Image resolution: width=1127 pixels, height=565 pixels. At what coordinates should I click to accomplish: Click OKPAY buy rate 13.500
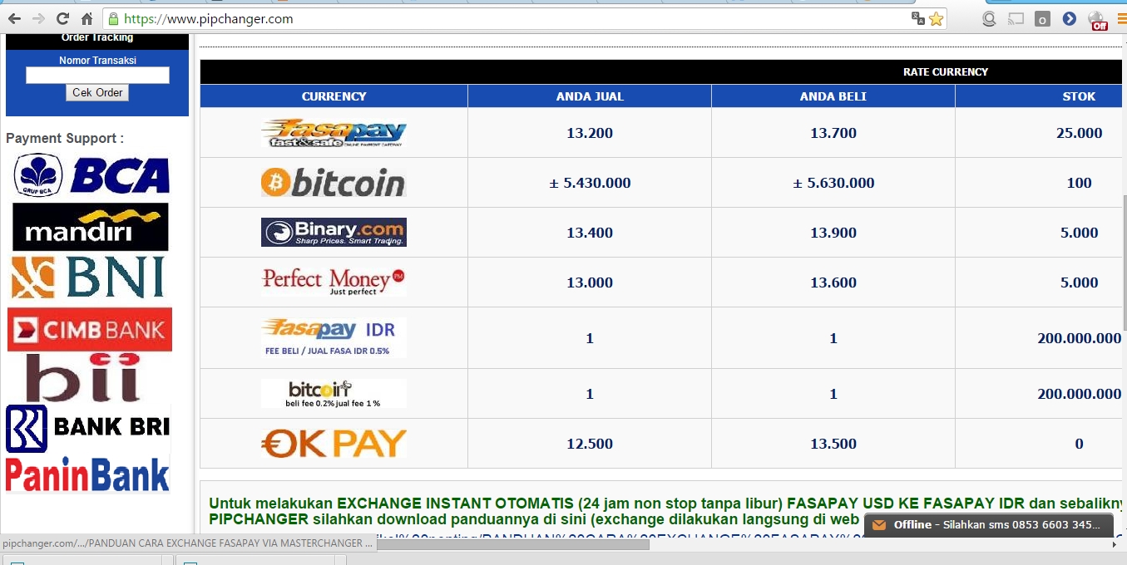pos(833,444)
